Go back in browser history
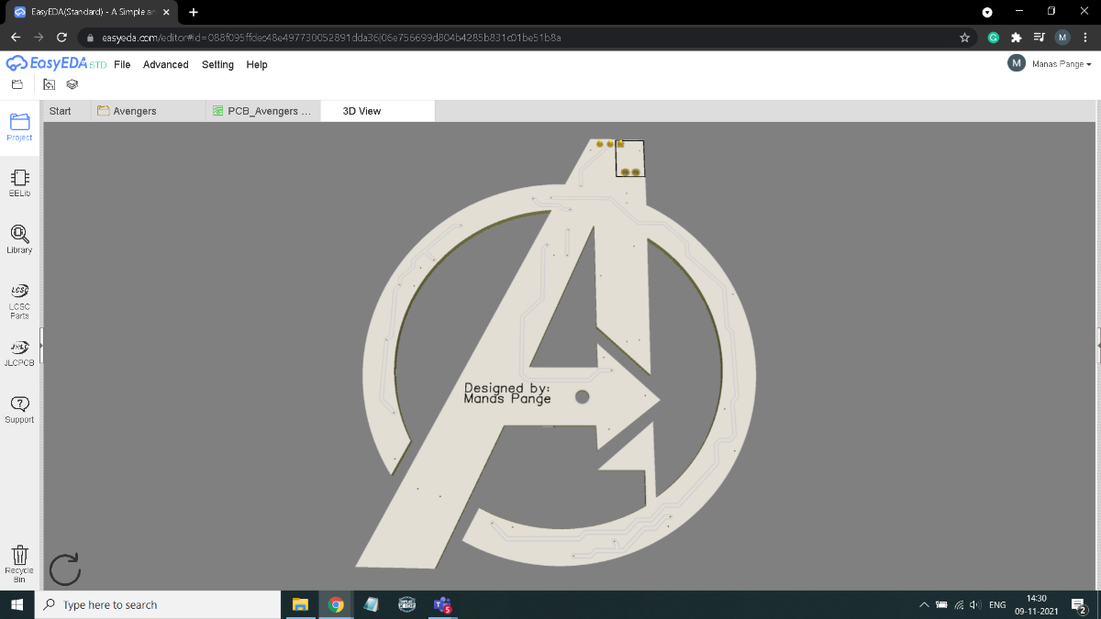The image size is (1101, 619). [16, 38]
